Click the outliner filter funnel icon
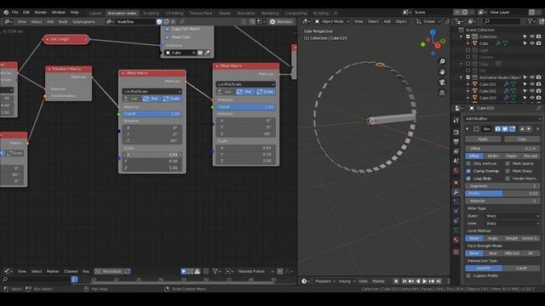Screen dimensions: 545x306 (x=530, y=21)
